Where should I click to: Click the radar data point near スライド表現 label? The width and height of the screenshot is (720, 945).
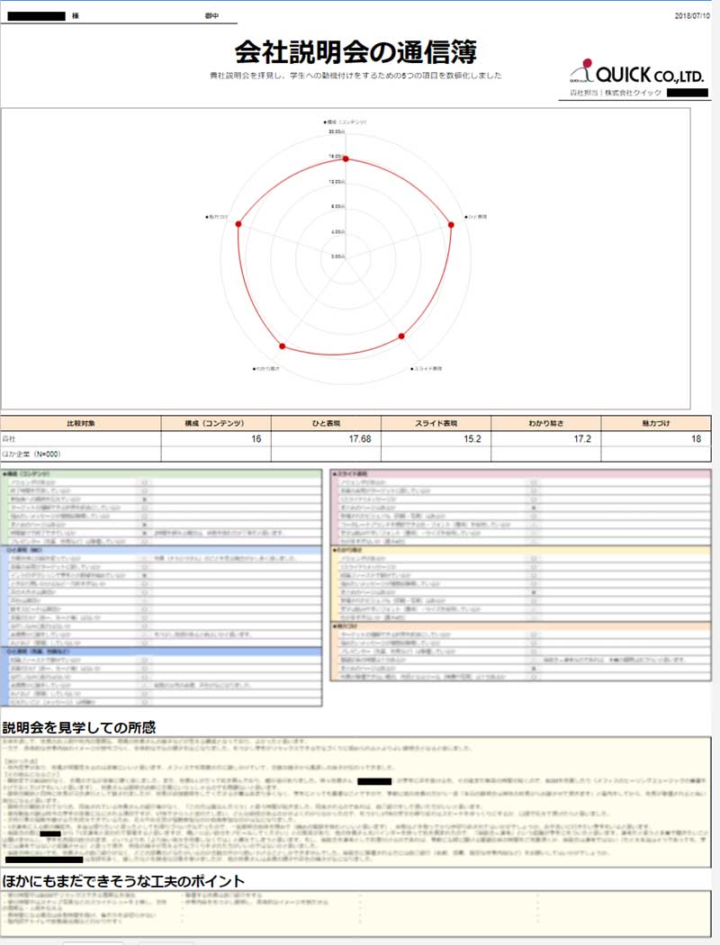pos(402,337)
